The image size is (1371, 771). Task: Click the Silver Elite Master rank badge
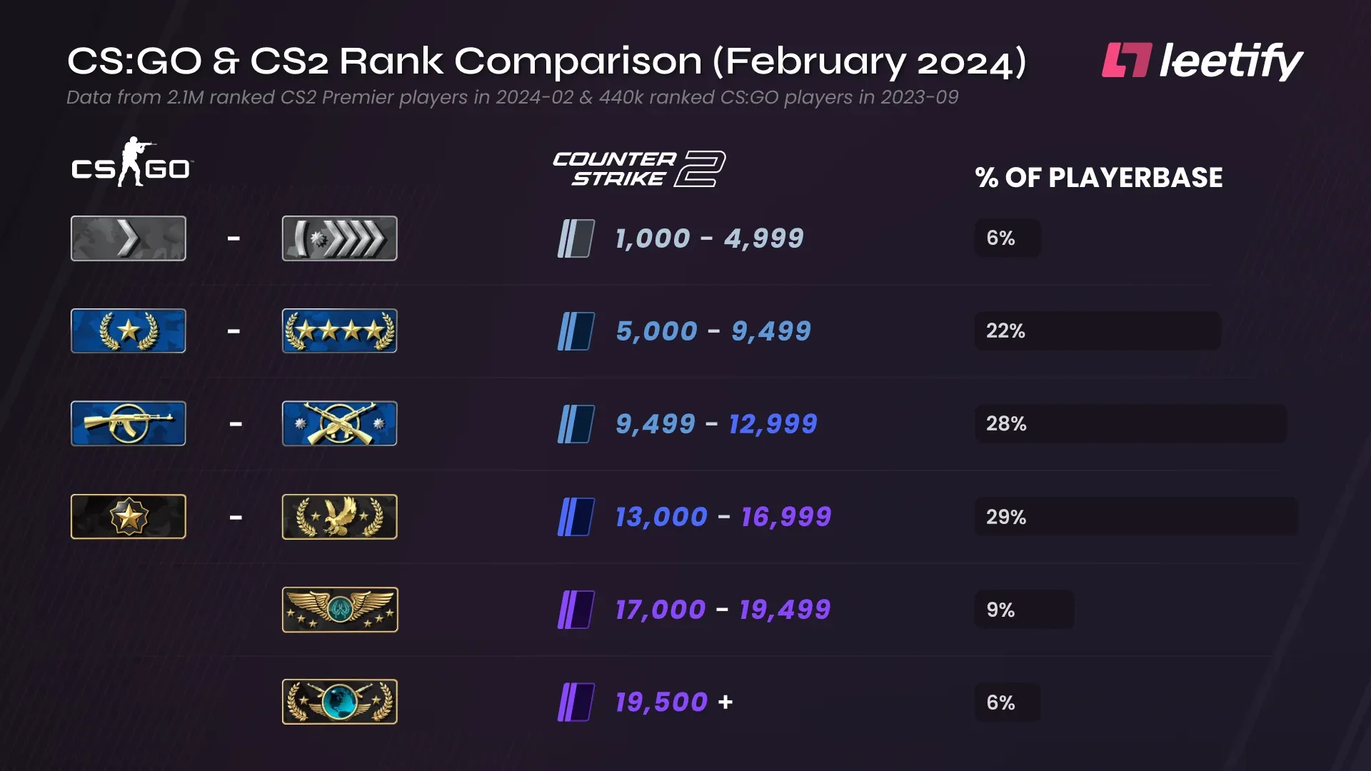(340, 238)
